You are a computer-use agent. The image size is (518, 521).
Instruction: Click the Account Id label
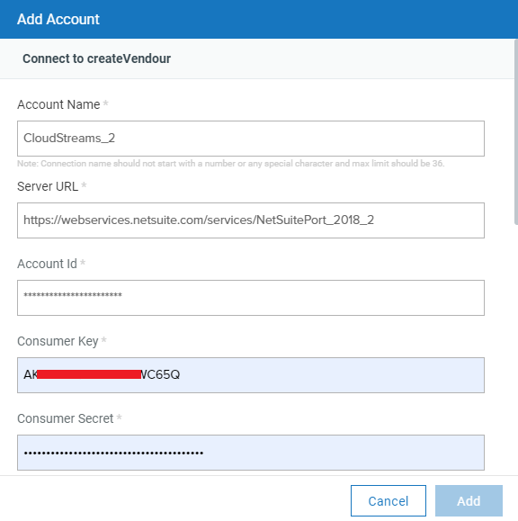point(47,264)
